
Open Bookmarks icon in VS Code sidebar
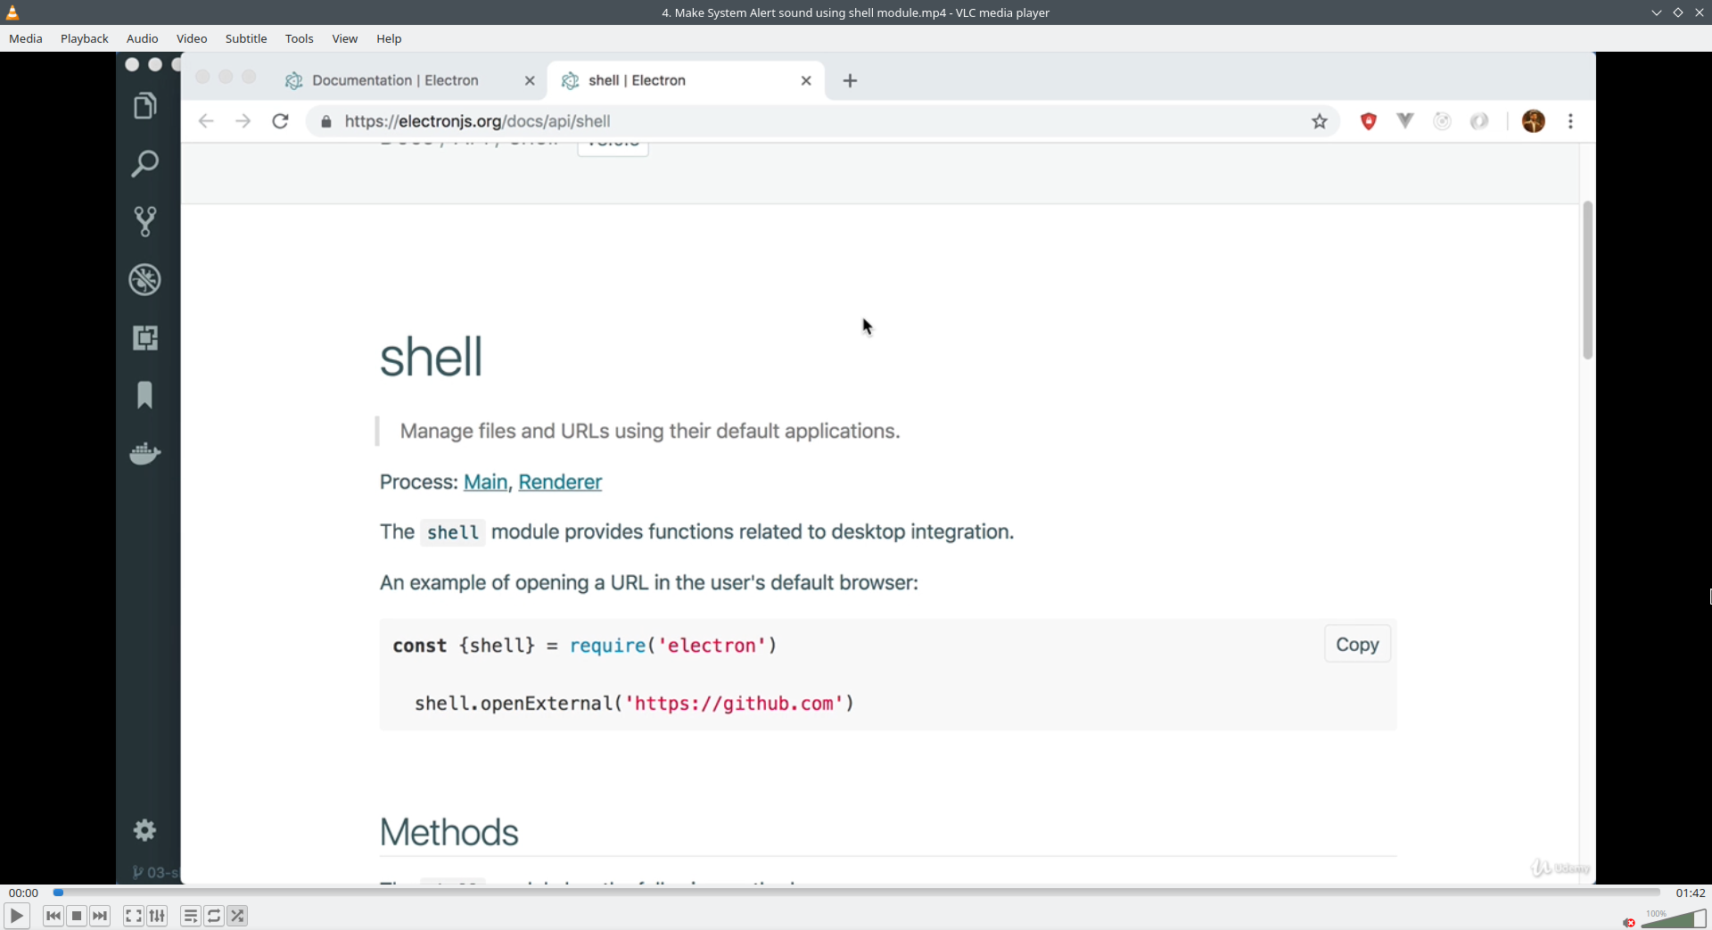(145, 395)
